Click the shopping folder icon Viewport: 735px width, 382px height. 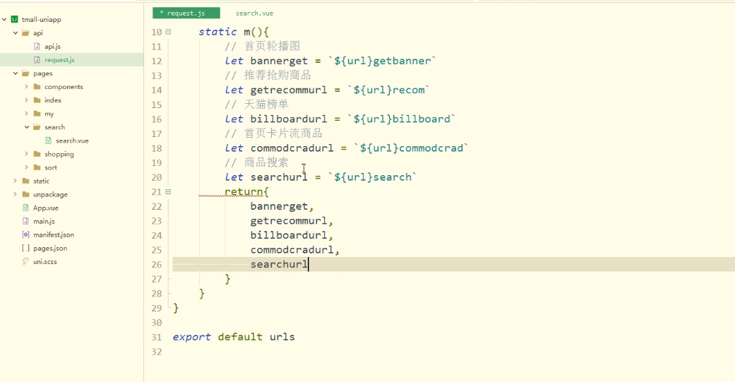pyautogui.click(x=37, y=154)
